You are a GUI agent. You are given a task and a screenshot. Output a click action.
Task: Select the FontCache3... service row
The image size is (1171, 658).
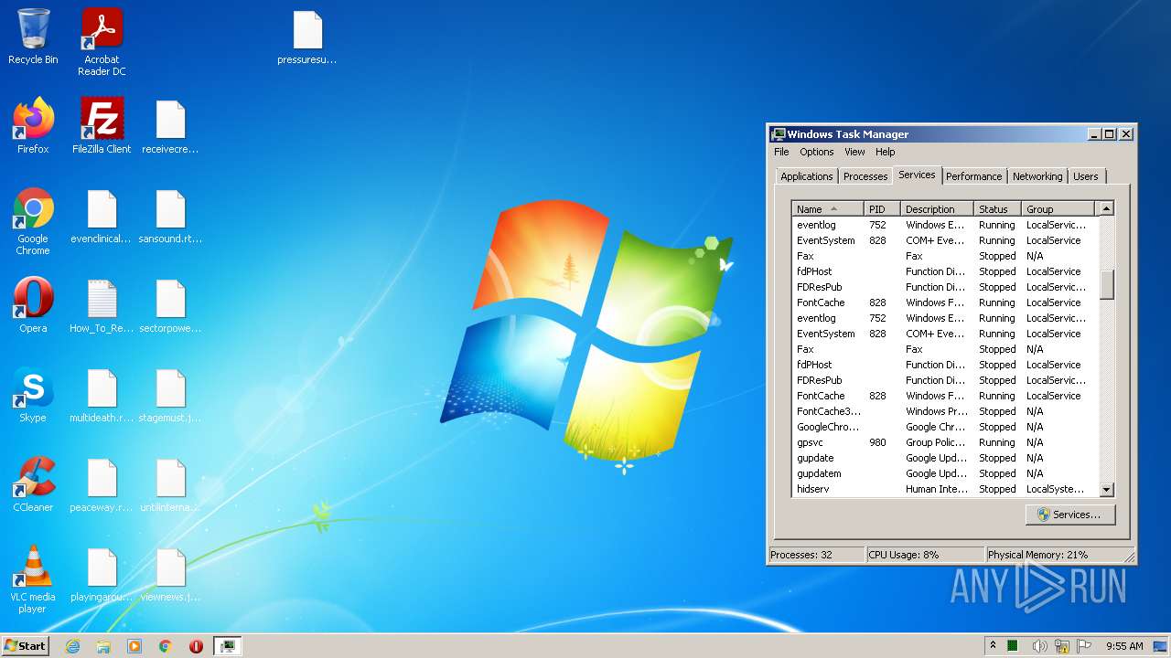945,411
